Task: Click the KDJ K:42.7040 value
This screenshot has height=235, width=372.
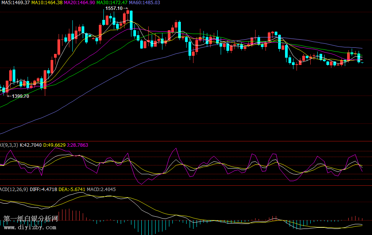Action: (x=31, y=145)
